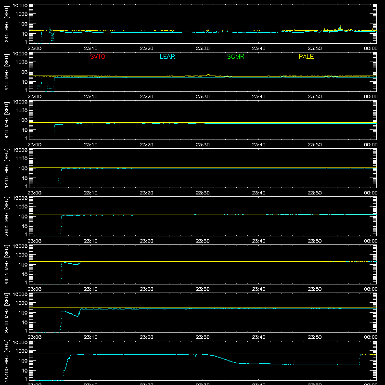Click 23:00 under the 1415 MHz panel

point(35,193)
